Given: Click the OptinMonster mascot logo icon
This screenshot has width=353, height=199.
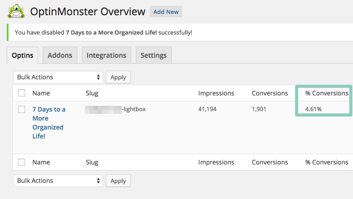Looking at the screenshot, I should coord(16,11).
